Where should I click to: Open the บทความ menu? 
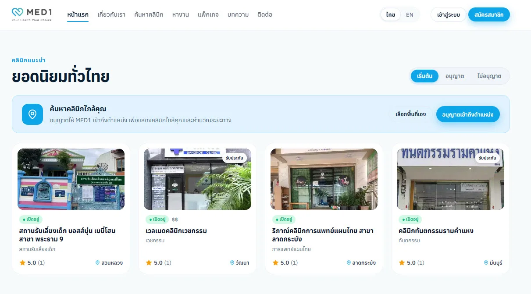coord(238,14)
